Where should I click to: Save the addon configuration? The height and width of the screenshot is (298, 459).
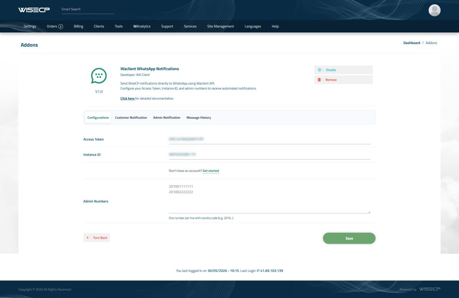pos(349,238)
